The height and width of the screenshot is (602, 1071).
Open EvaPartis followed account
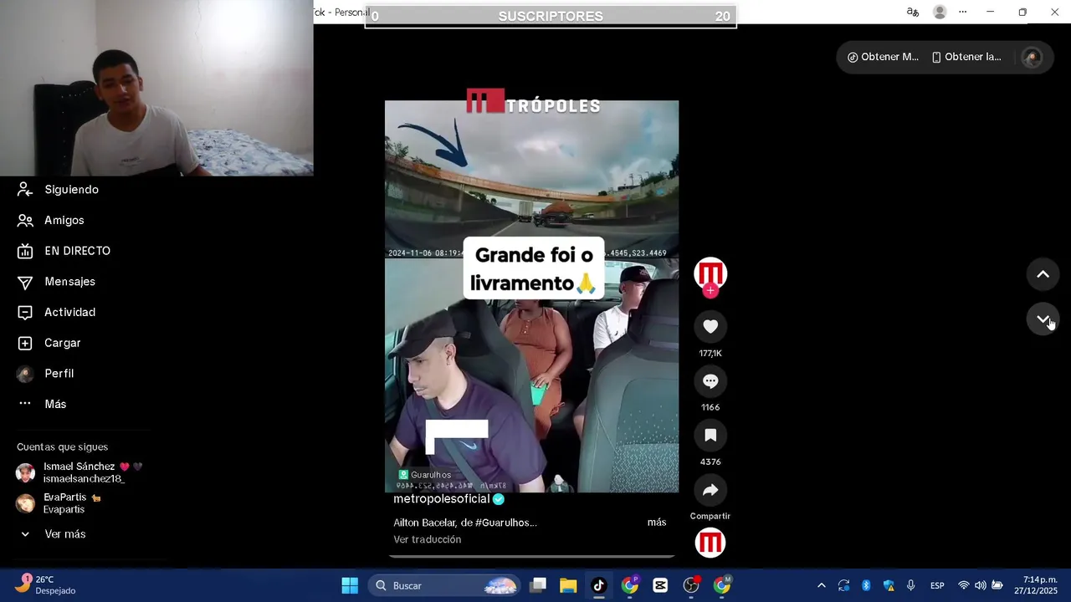pos(59,503)
